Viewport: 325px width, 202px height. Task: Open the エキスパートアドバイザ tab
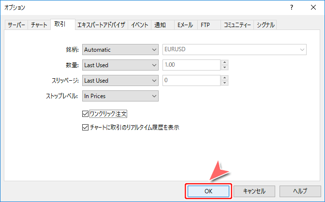pos(102,25)
